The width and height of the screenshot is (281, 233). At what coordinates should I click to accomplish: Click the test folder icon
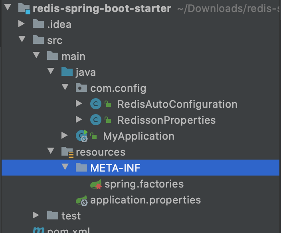(53, 215)
